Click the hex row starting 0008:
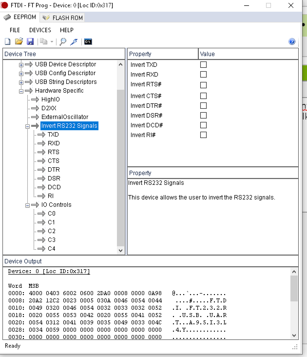 (x=117, y=300)
